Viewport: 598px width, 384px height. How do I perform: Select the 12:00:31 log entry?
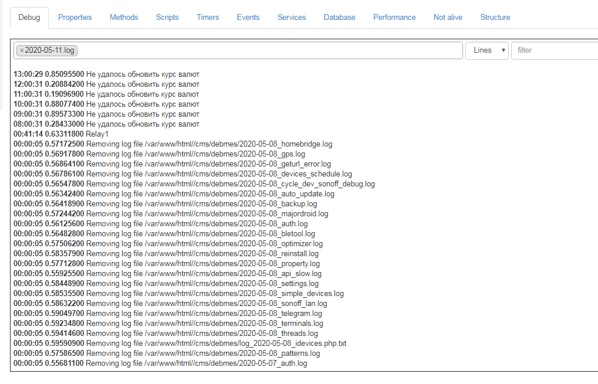(x=106, y=84)
